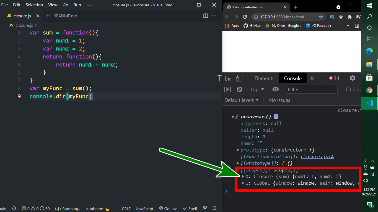This screenshot has height=212, width=378.
Task: Switch to the DevTools Elements tab
Action: (x=264, y=78)
